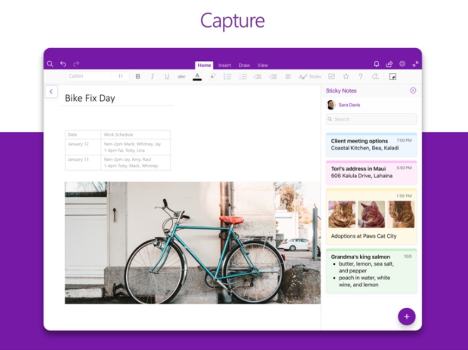Image resolution: width=468 pixels, height=350 pixels.
Task: Switch to Home tab
Action: [x=204, y=65]
